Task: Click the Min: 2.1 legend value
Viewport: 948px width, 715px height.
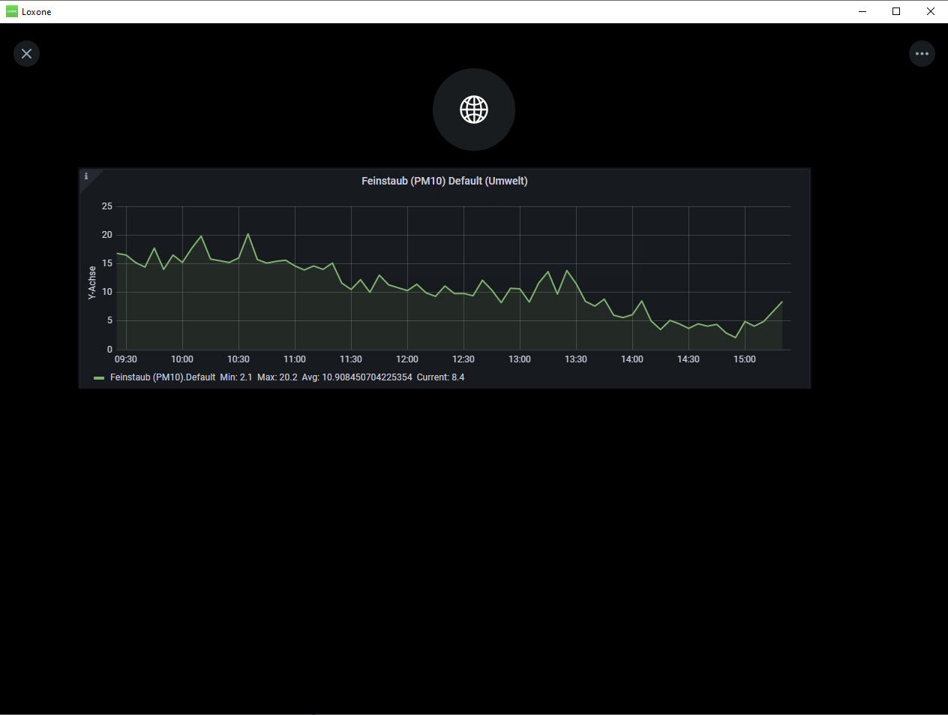Action: (235, 377)
